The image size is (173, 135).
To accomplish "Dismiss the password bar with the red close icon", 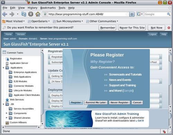I will coord(169,28).
